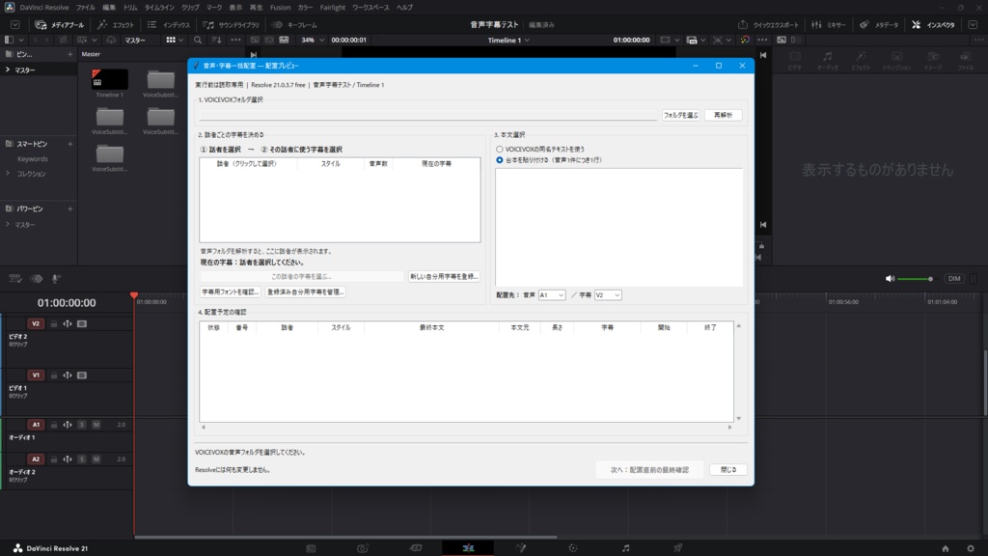The image size is (988, 556).
Task: Open the エフェクト panel in toolbar
Action: coord(116,24)
